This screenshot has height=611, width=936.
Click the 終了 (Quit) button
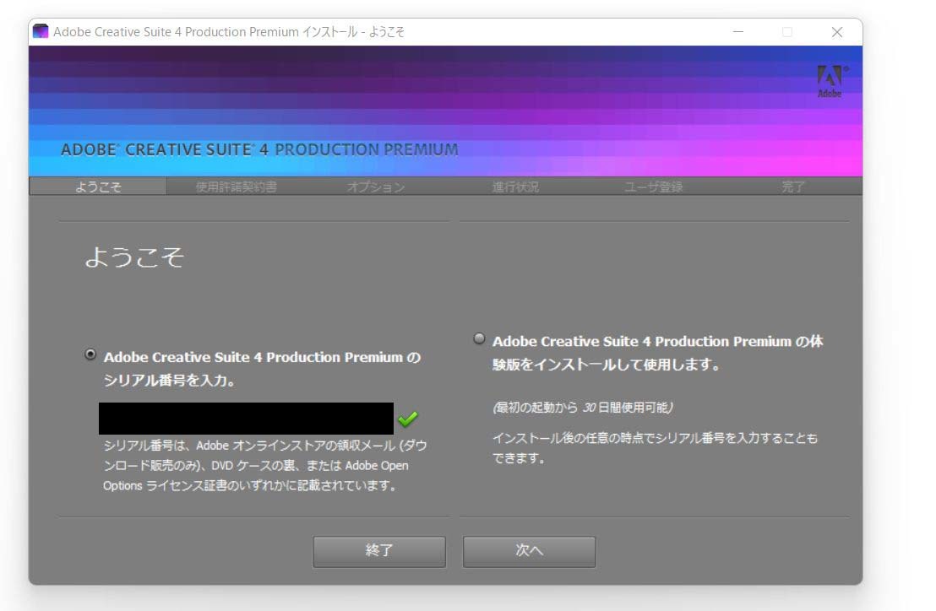click(x=379, y=551)
